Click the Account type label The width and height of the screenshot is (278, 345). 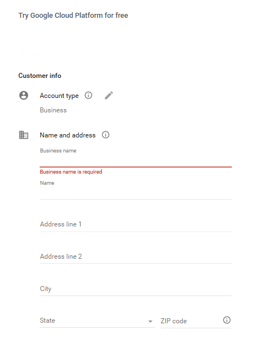click(59, 96)
